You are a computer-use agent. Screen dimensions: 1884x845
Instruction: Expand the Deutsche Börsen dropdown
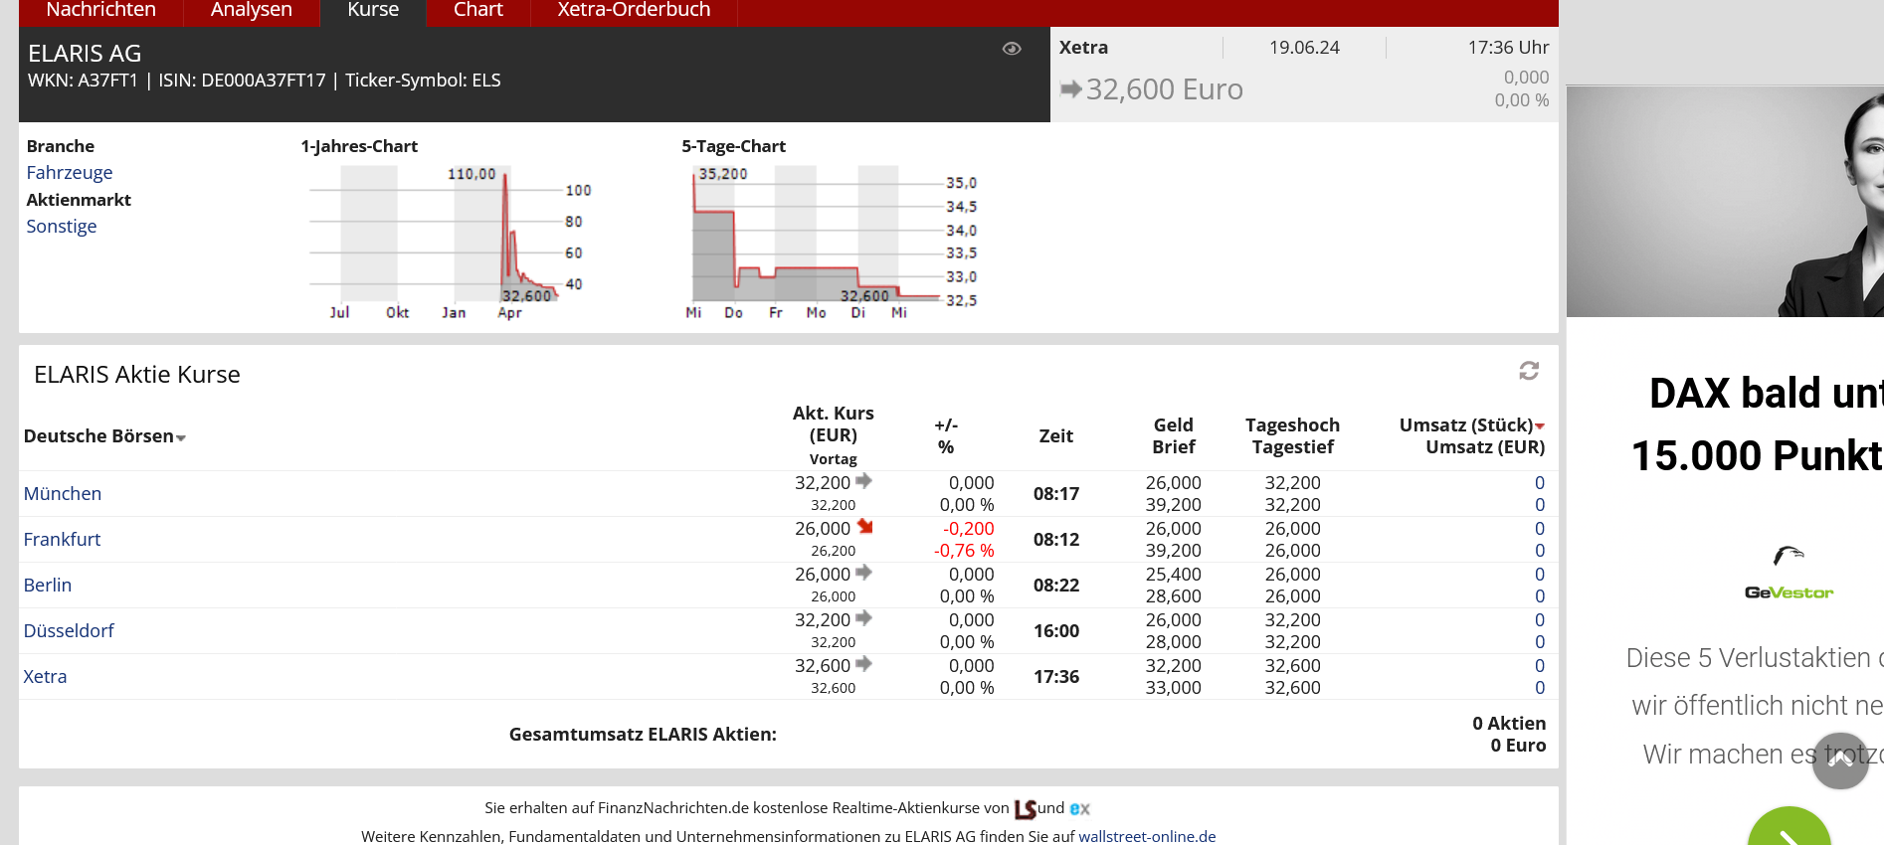181,437
